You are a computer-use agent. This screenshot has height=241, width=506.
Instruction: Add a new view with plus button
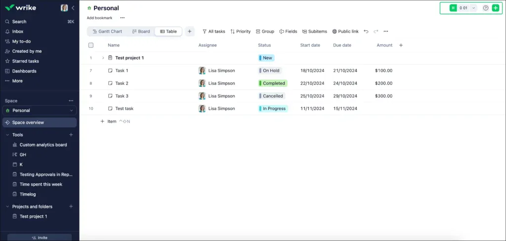[x=189, y=32]
